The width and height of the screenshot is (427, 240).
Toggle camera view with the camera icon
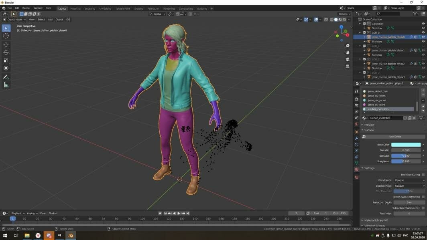(348, 59)
